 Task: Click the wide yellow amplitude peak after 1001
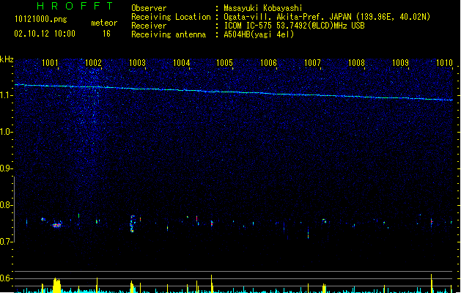tap(56, 286)
